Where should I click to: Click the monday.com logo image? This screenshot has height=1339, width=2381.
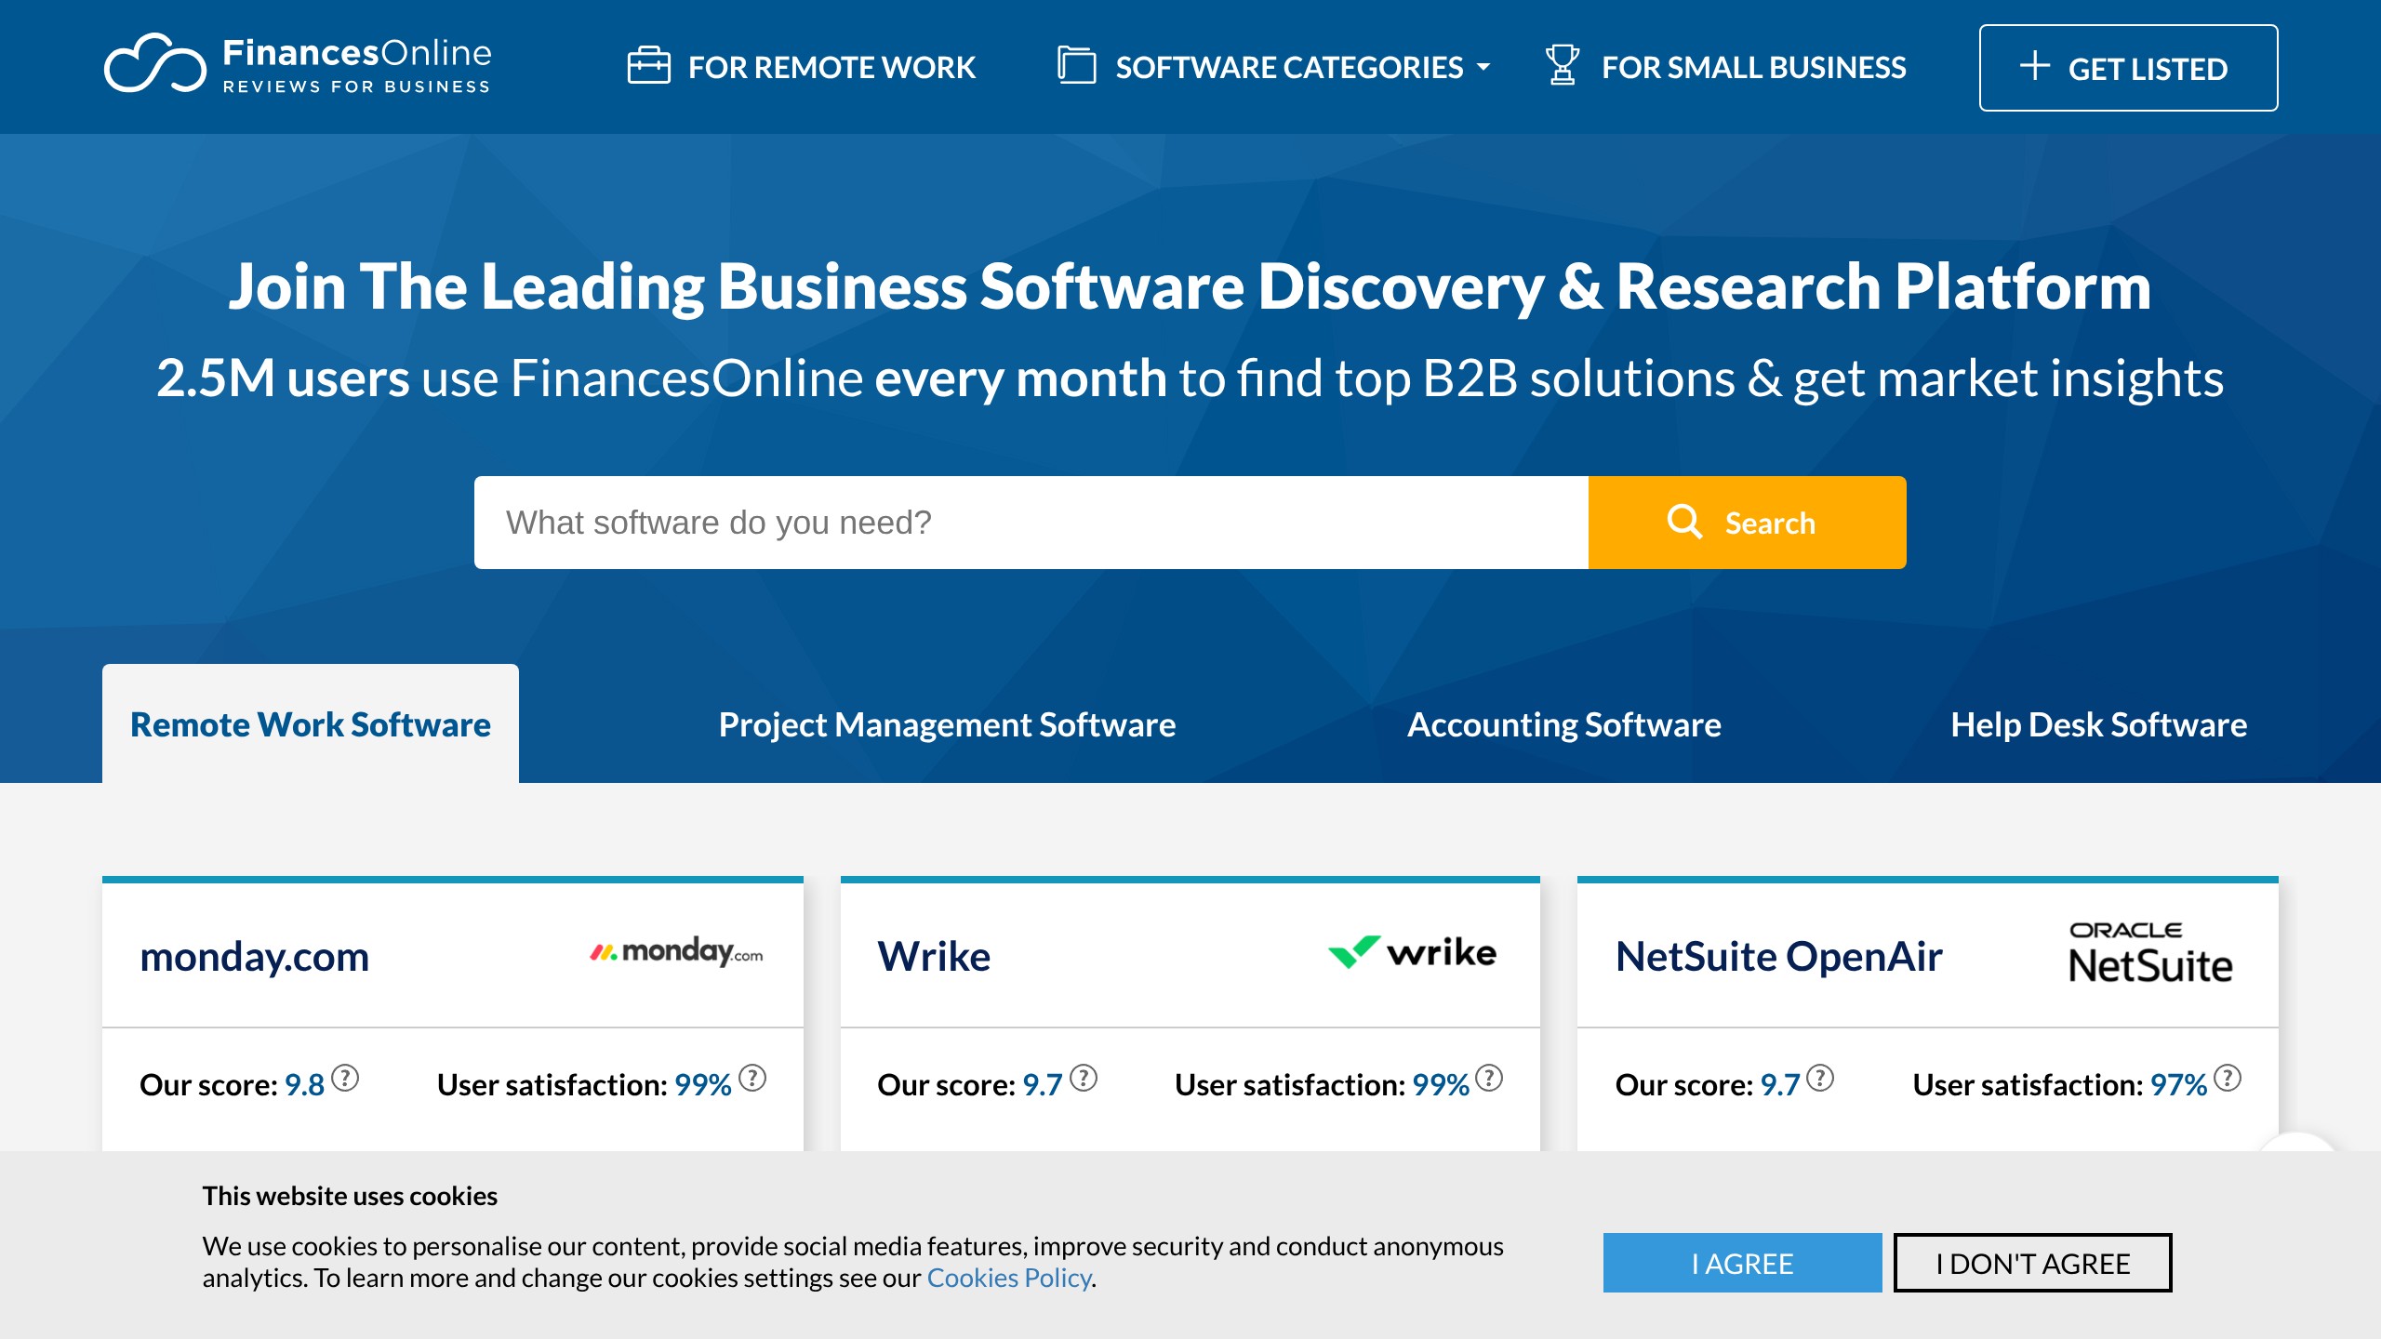click(676, 952)
